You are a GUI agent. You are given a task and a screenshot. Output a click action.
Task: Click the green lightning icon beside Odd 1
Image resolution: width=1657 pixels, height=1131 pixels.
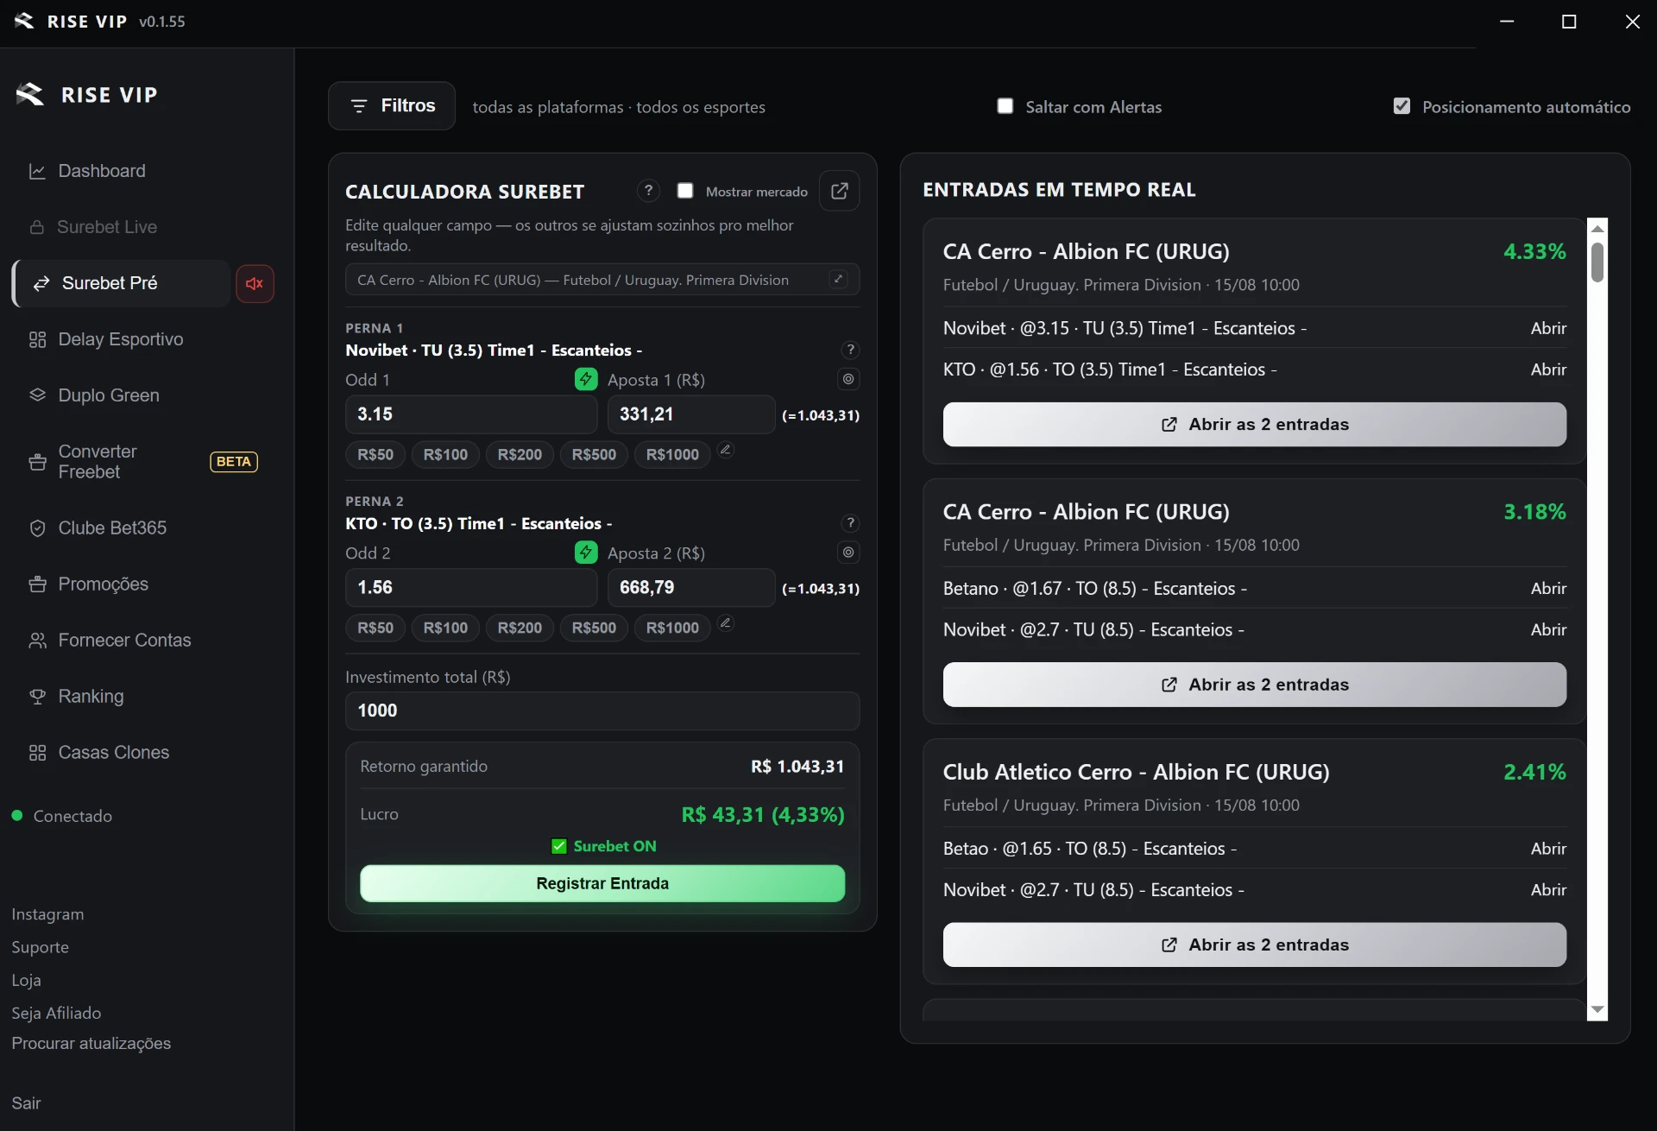pyautogui.click(x=586, y=379)
